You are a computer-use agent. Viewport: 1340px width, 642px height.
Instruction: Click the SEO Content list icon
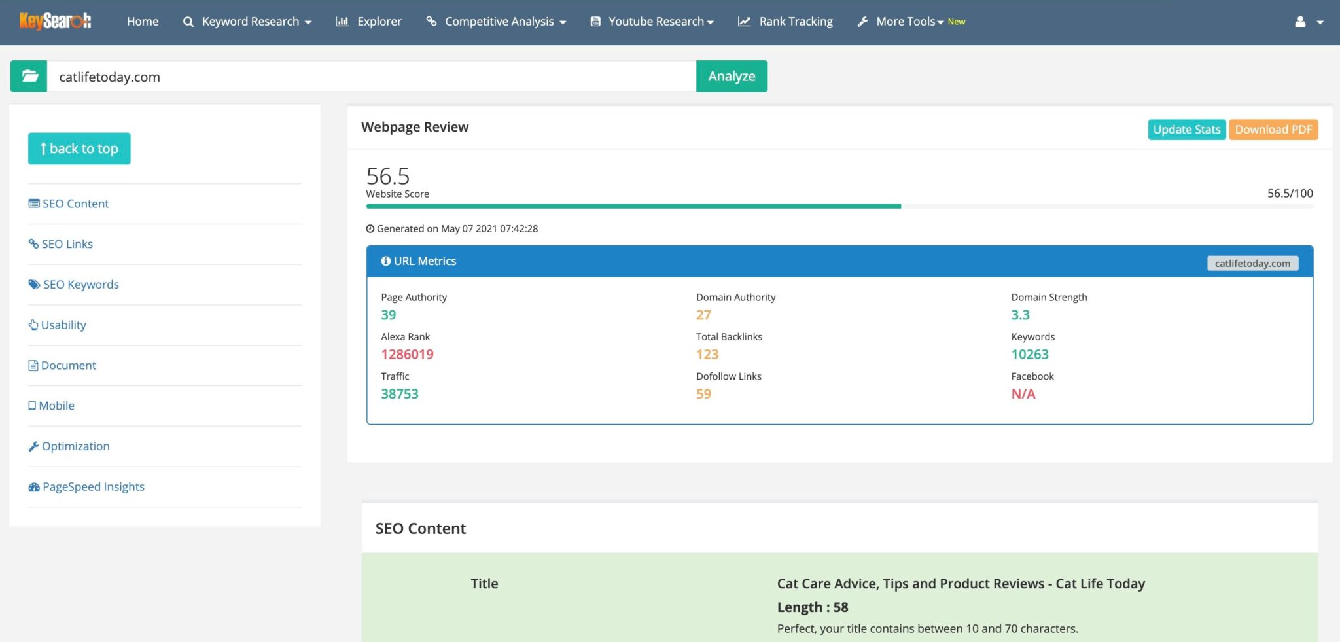click(34, 204)
